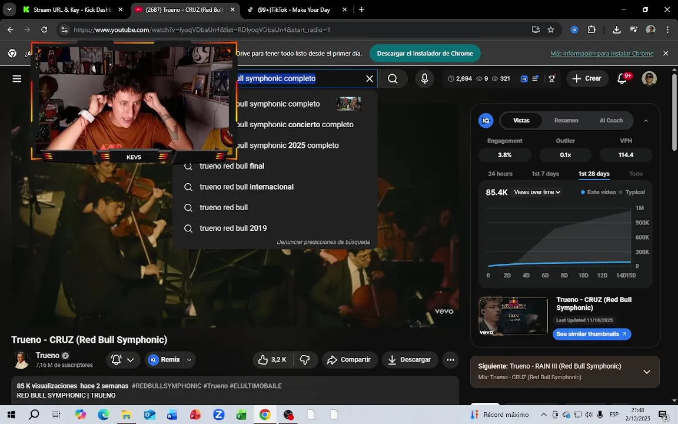The image size is (678, 424).
Task: Open the YouTube account avatar menu
Action: [649, 79]
